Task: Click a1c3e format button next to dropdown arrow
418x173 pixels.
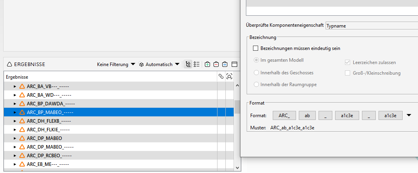Action: pyautogui.click(x=390, y=115)
